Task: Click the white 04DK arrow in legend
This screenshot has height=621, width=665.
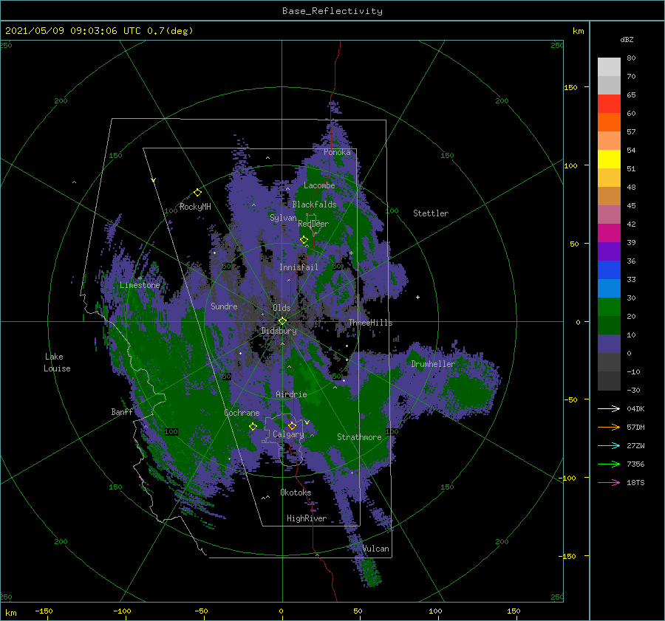Action: (609, 408)
